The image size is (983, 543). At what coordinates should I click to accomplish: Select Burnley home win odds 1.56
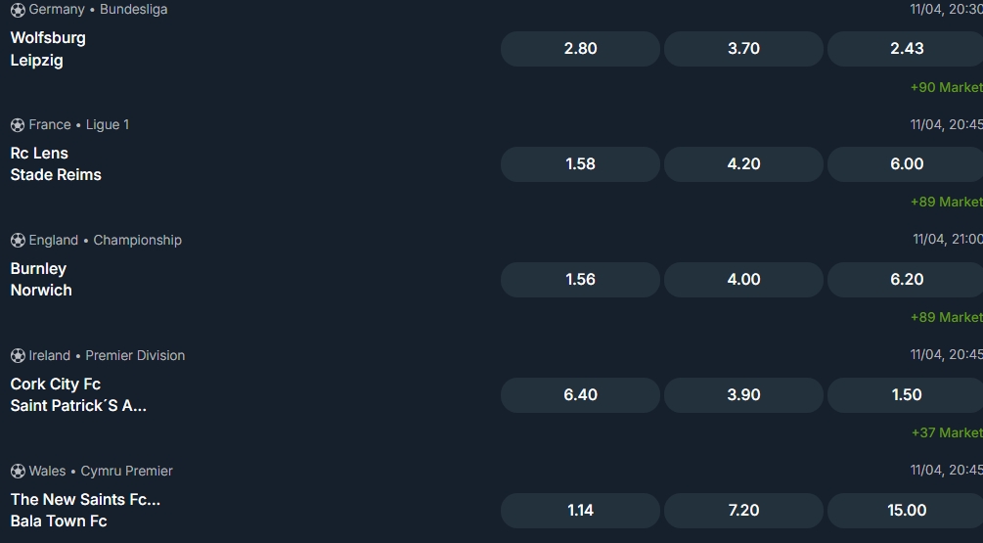click(x=580, y=280)
